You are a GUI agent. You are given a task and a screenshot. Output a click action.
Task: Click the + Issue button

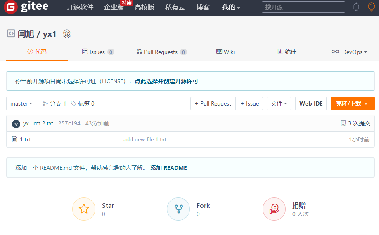click(249, 103)
